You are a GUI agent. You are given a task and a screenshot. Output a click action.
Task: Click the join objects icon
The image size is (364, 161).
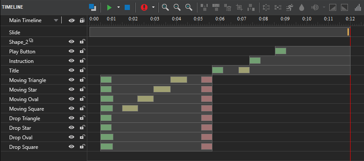click(x=216, y=7)
